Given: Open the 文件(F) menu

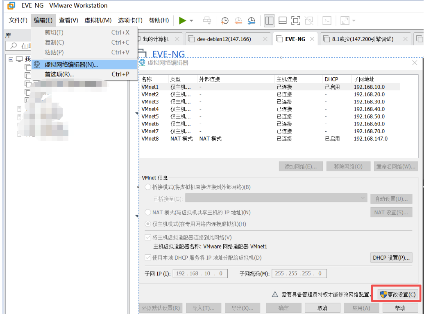Looking at the screenshot, I should (18, 20).
